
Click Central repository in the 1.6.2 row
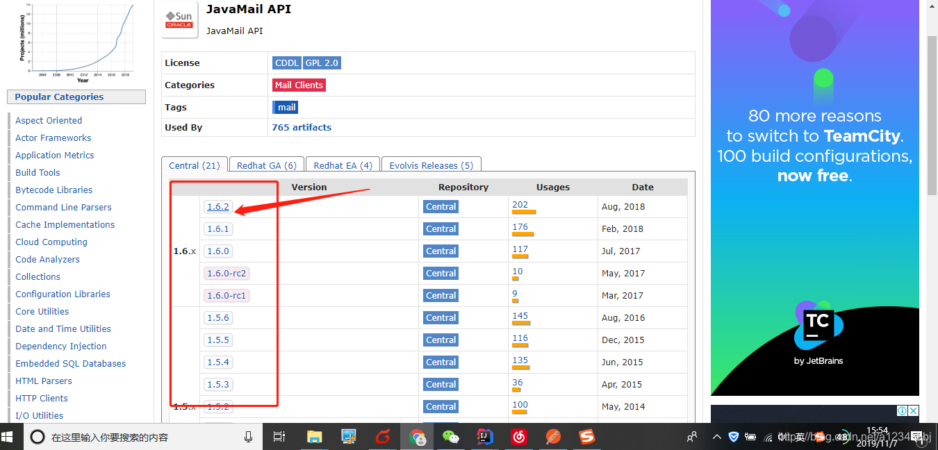click(x=441, y=206)
